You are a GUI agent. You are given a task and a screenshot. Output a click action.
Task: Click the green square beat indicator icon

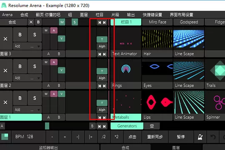pyautogui.click(x=5, y=137)
